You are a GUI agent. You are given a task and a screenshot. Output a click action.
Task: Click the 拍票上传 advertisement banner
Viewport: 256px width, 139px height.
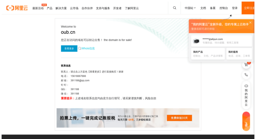tap(128, 118)
